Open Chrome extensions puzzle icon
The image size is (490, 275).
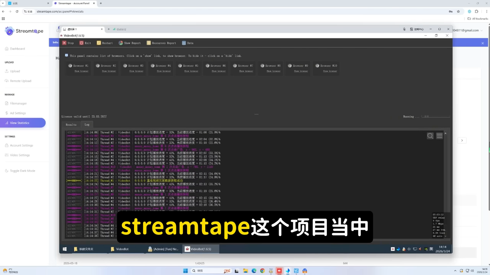[477, 11]
